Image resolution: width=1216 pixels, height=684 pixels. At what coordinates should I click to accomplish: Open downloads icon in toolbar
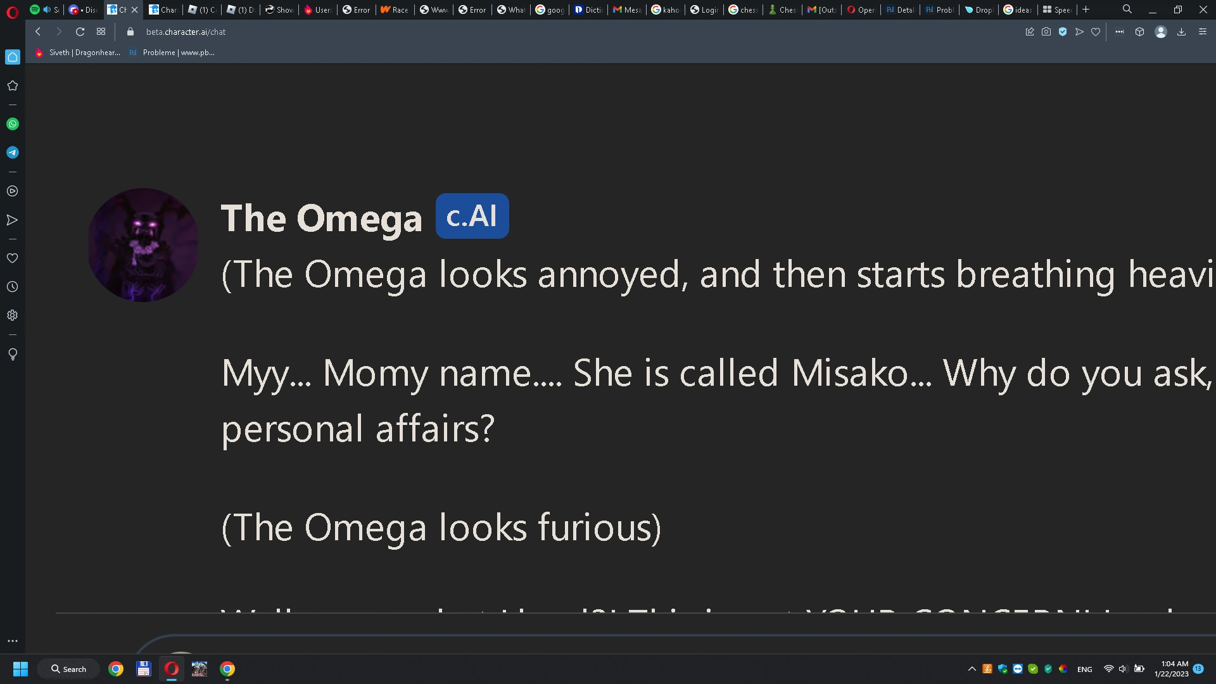click(x=1181, y=32)
